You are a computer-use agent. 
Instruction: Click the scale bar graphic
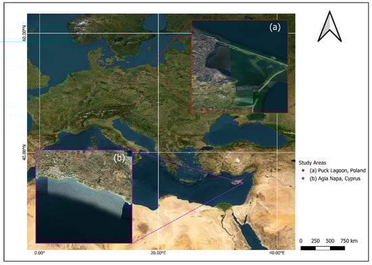click(x=323, y=248)
